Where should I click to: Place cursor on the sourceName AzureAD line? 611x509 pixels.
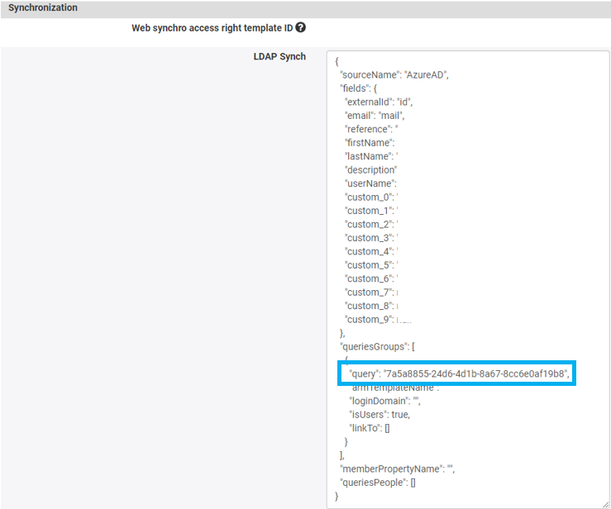(x=394, y=75)
